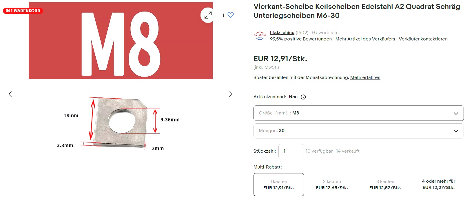Show the previous product image

pyautogui.click(x=10, y=94)
